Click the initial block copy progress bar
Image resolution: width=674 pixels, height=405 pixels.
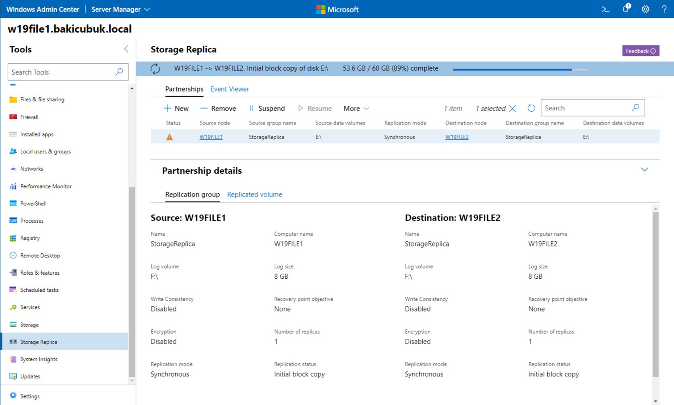pyautogui.click(x=520, y=69)
